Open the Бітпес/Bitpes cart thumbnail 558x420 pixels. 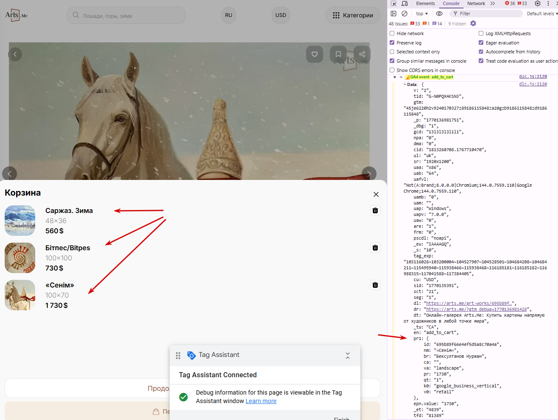20,258
